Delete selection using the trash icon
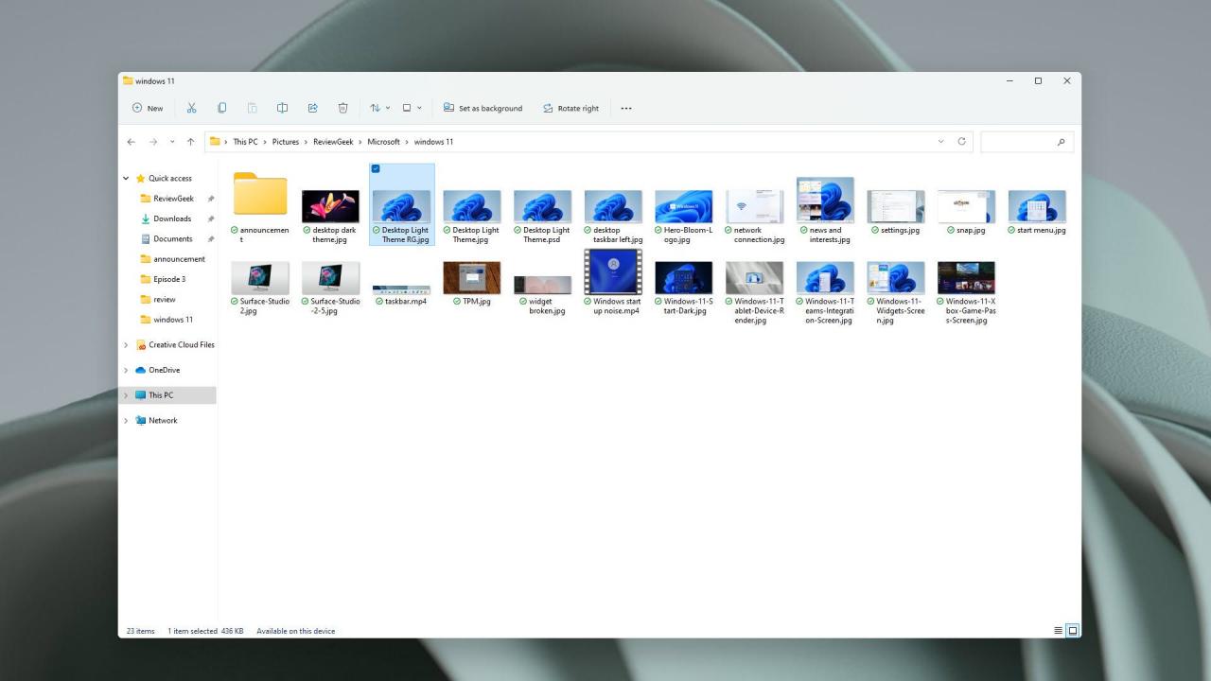This screenshot has width=1211, height=681. [342, 108]
